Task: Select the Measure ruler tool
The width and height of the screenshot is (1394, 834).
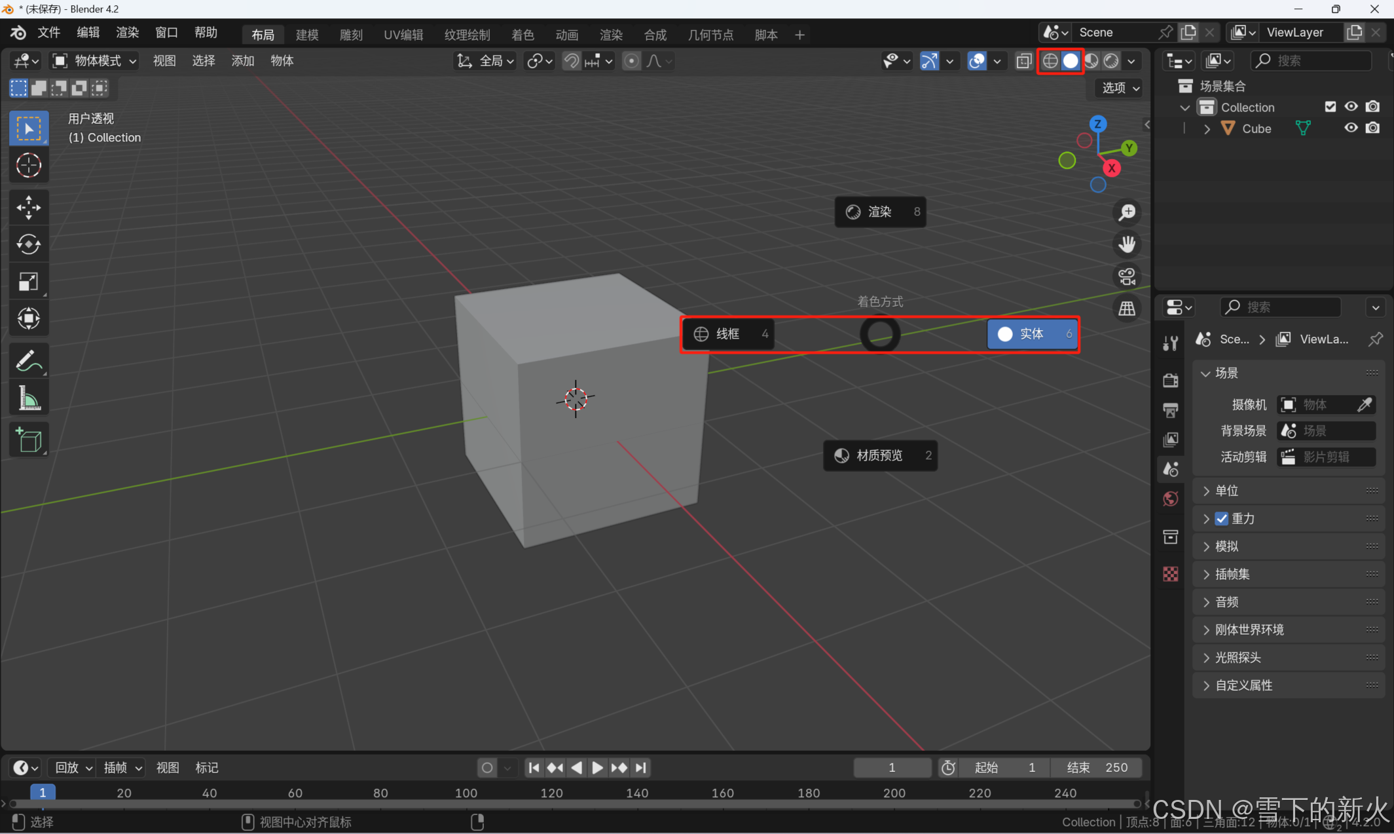Action: click(28, 398)
